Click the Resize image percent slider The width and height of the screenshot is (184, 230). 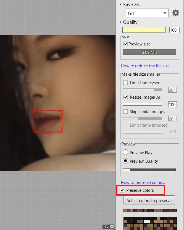(x=142, y=104)
